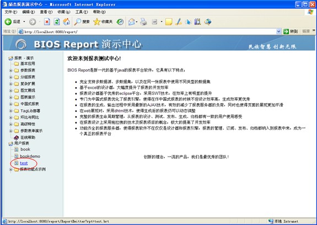Open the book report link
The image size is (317, 225).
(x=25, y=149)
